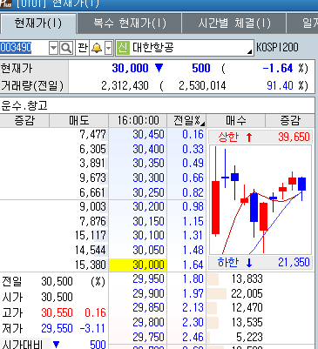Click the 매수 column header
The width and height of the screenshot is (318, 349).
coord(236,120)
